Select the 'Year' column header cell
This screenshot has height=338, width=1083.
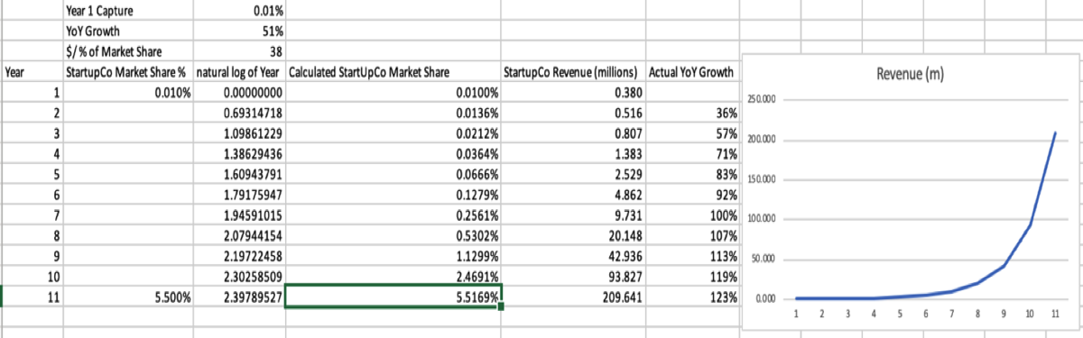click(32, 71)
